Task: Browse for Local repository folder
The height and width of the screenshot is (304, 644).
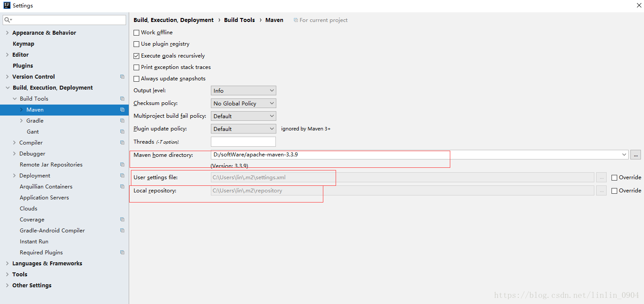Action: (x=601, y=191)
